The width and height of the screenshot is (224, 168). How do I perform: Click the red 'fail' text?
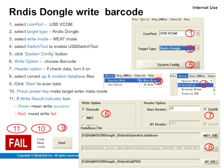[x=53, y=114]
